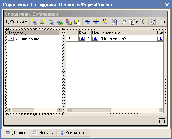172x139 pixels.
Task: Select the Поле ввода cell under Владелец
Action: coord(34,39)
